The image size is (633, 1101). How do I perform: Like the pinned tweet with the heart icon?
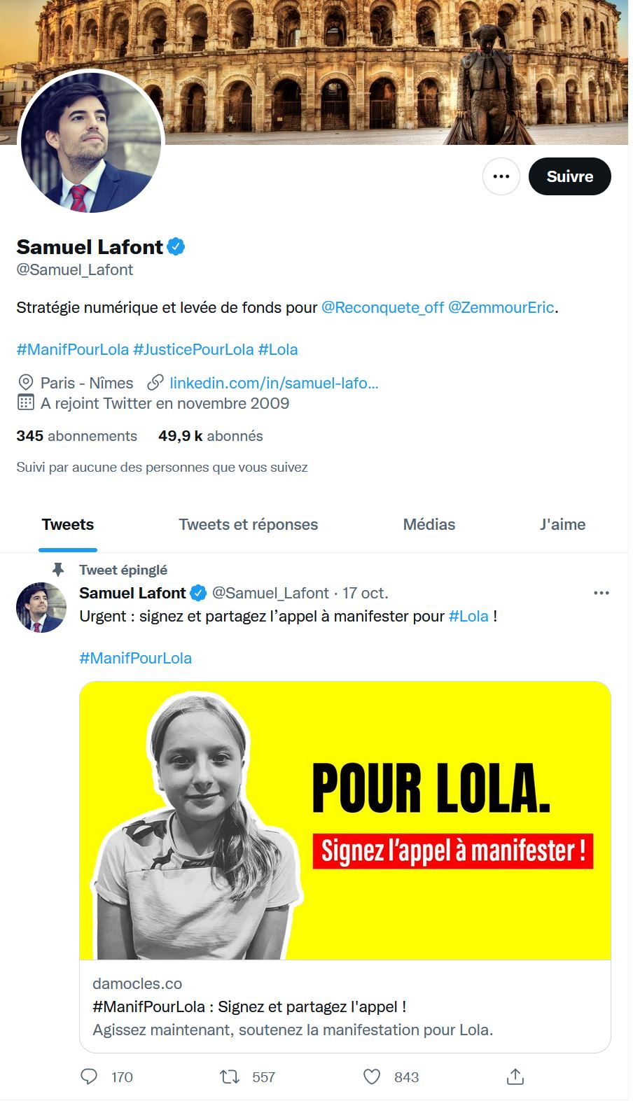(372, 1077)
